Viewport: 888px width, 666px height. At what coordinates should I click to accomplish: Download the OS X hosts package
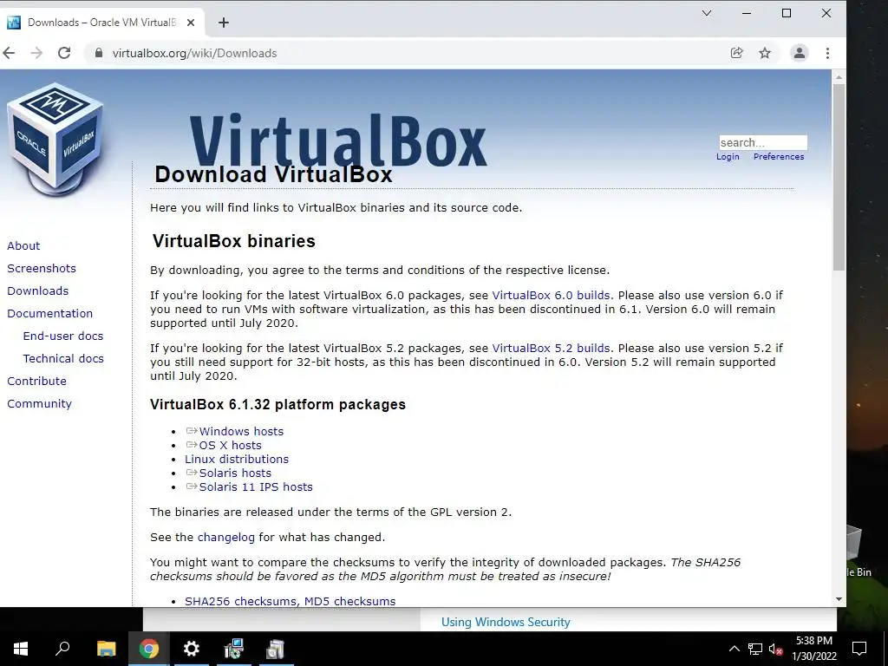[x=230, y=445]
